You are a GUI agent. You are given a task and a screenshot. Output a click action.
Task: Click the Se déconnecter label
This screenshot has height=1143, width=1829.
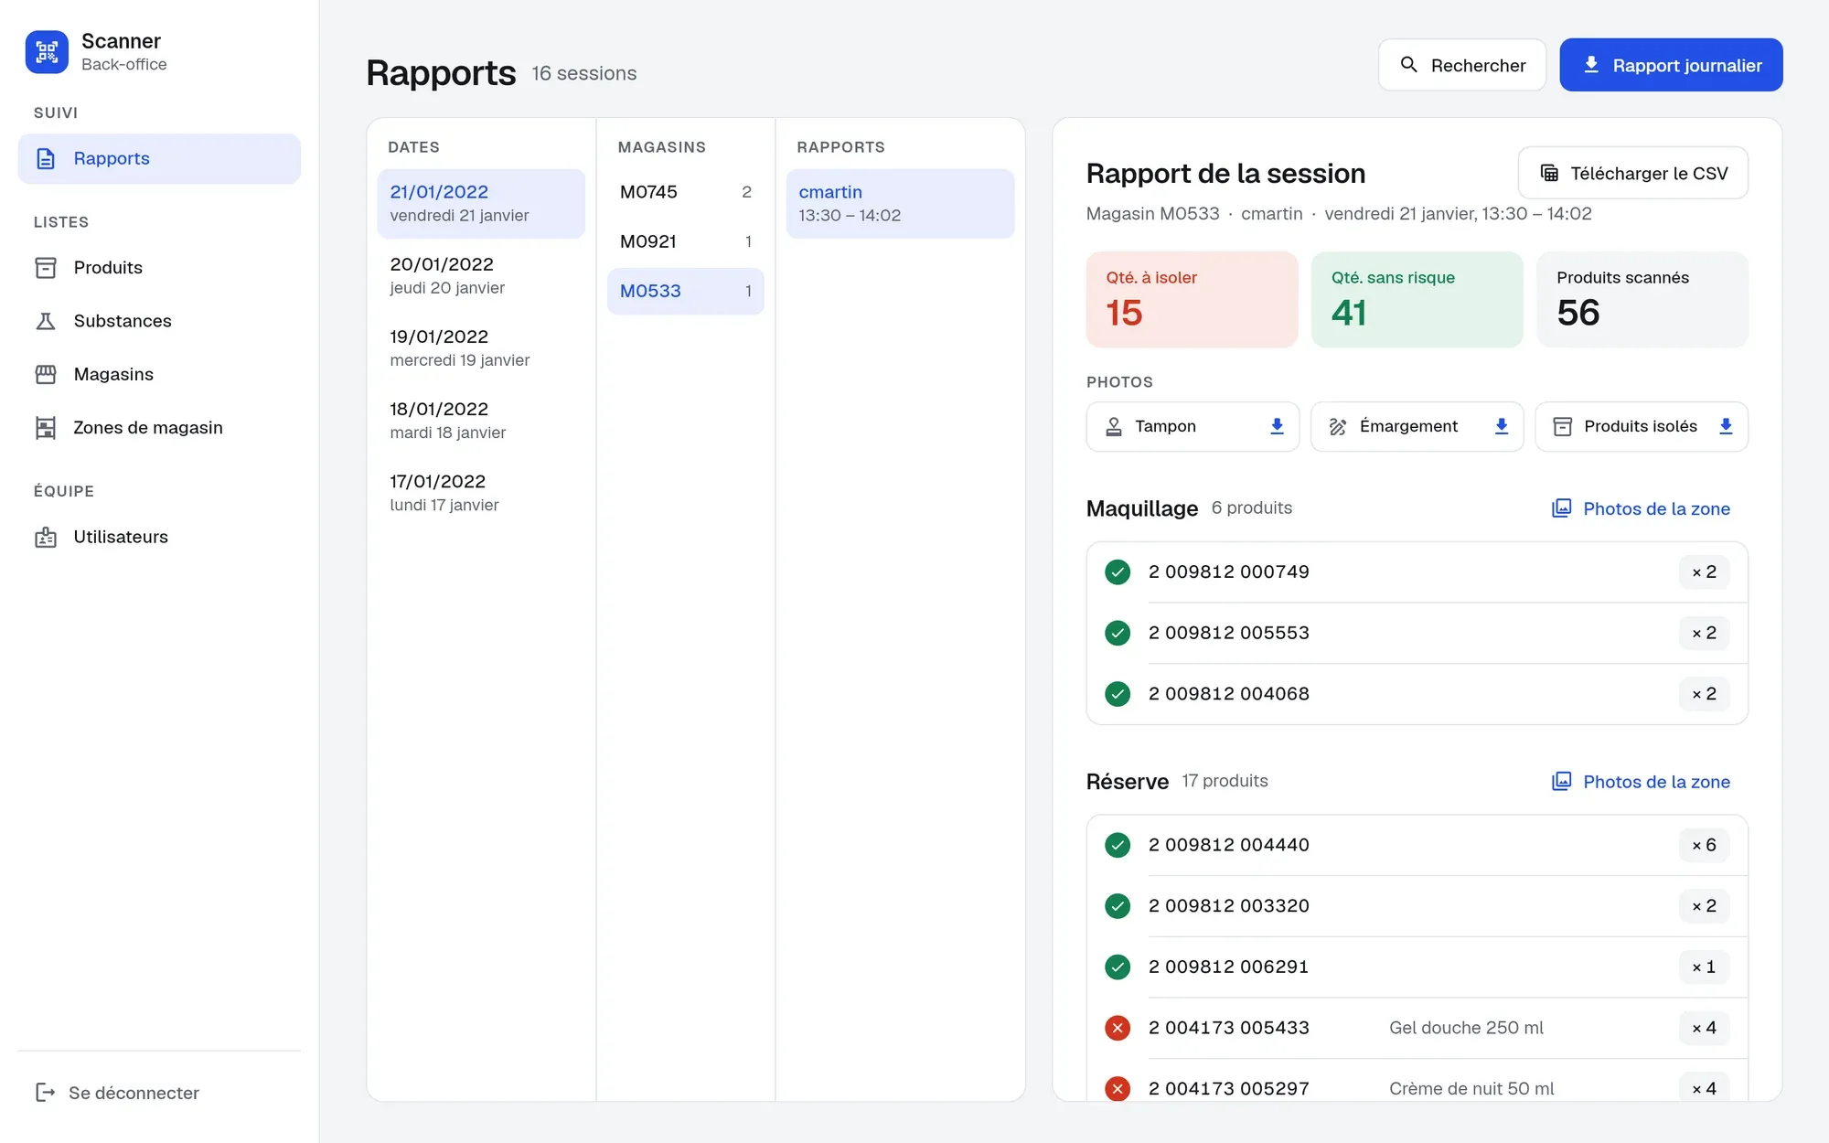pyautogui.click(x=134, y=1093)
